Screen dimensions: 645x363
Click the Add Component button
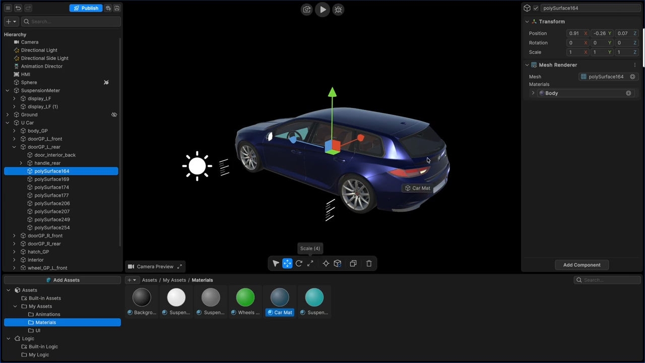582,265
